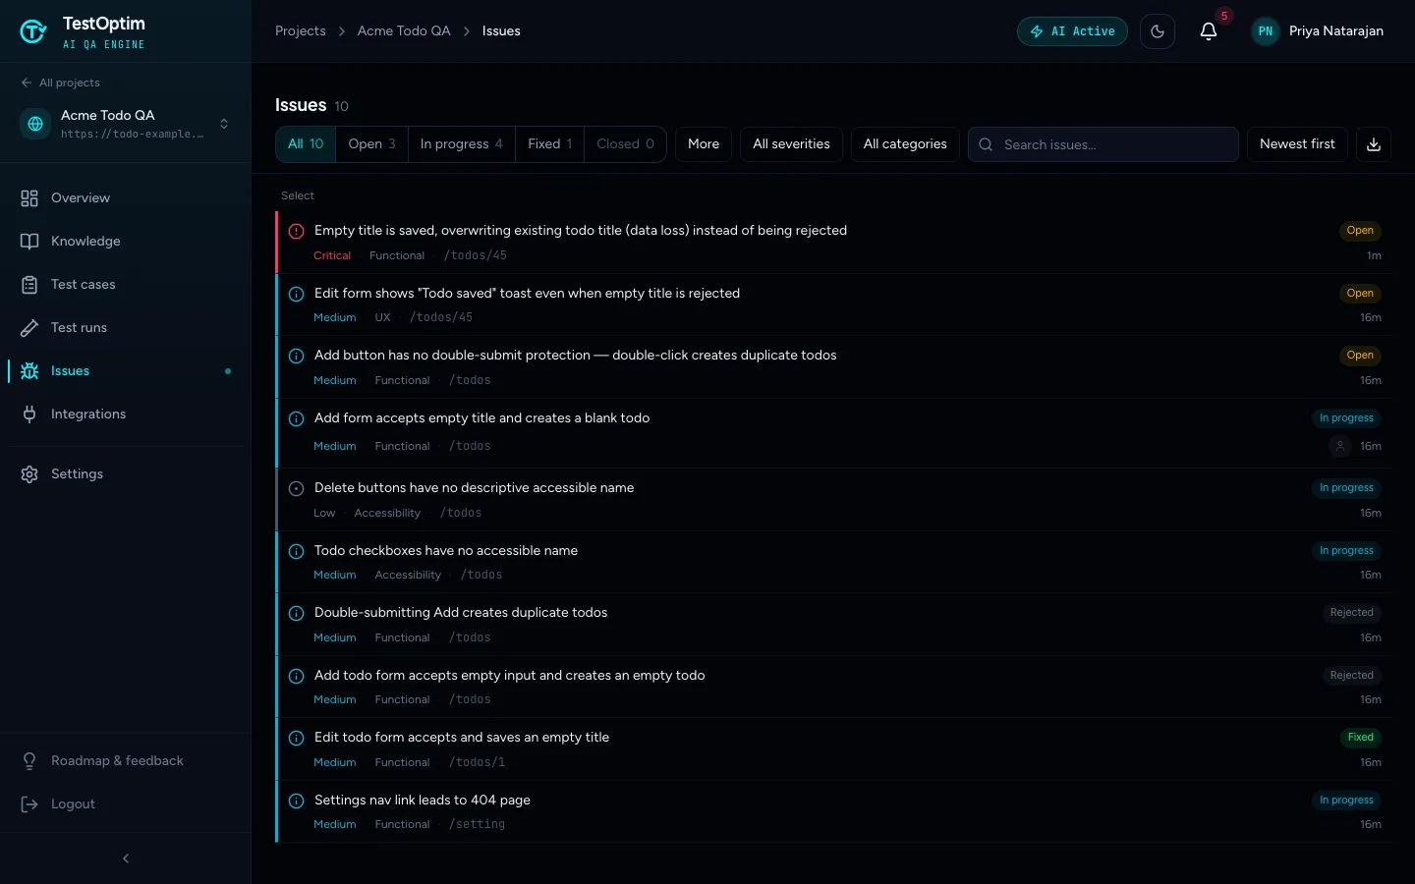Screen dimensions: 1415x884
Task: Go back to All projects
Action: coord(60,83)
